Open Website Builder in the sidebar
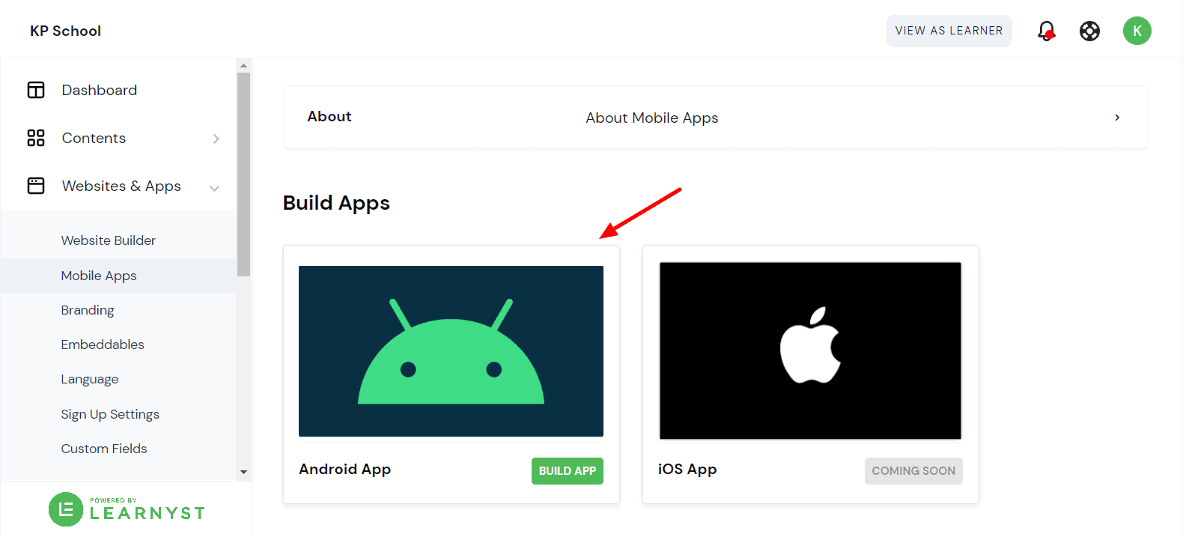This screenshot has width=1183, height=534. click(109, 240)
